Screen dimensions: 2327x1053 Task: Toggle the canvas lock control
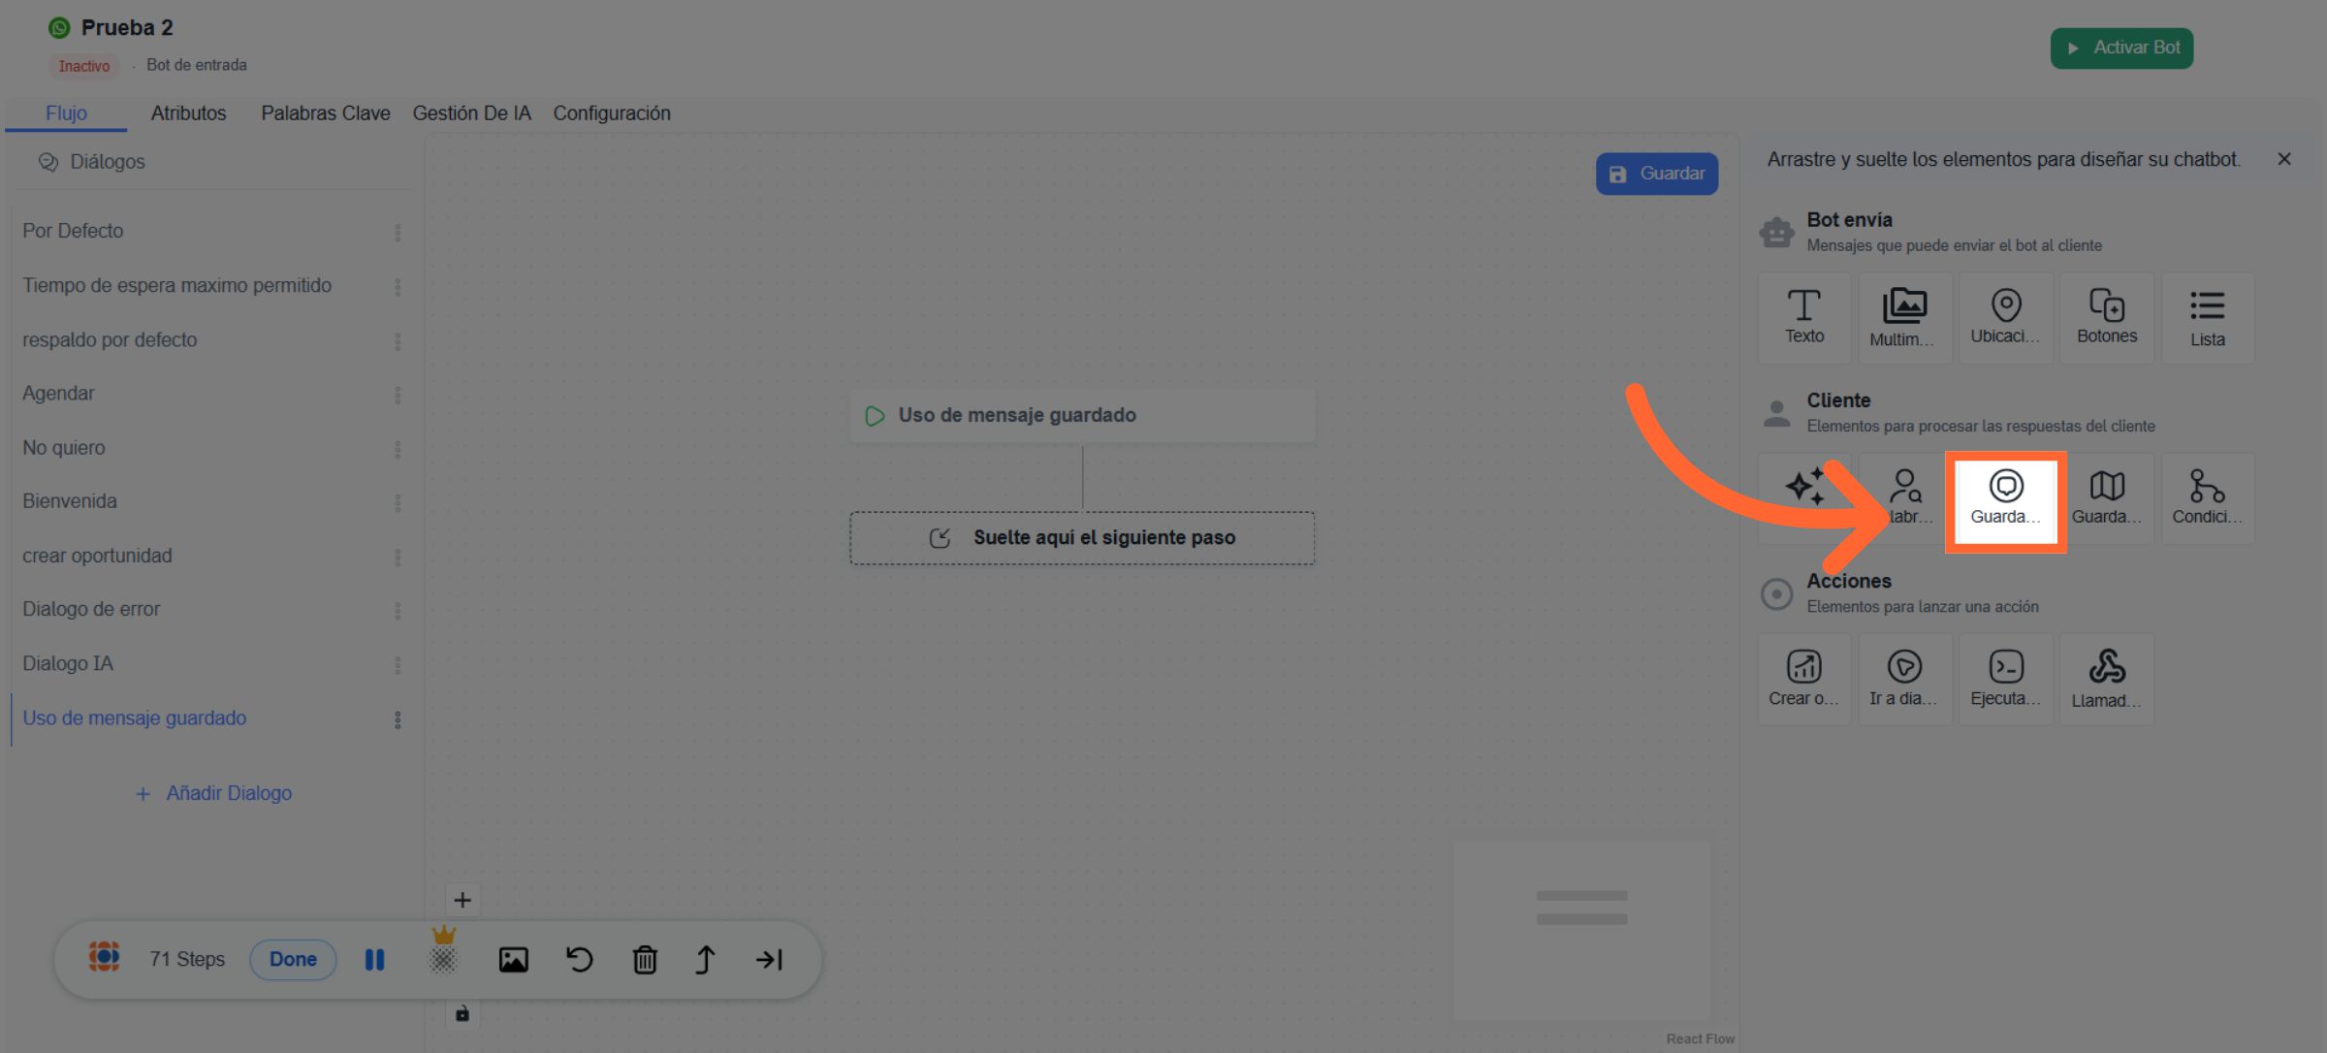462,1013
